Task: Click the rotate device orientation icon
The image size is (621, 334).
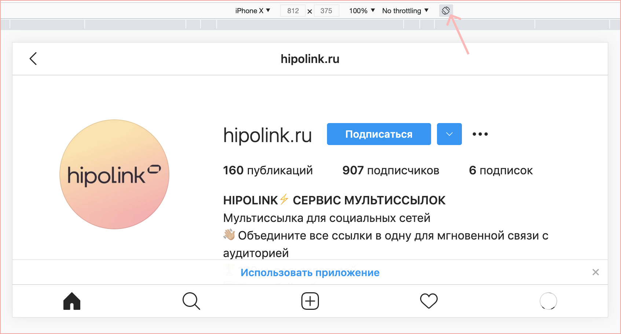Action: pyautogui.click(x=446, y=11)
